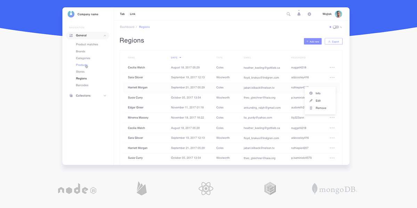Image resolution: width=417 pixels, height=208 pixels.
Task: Open settings with the gear icon
Action: [309, 14]
